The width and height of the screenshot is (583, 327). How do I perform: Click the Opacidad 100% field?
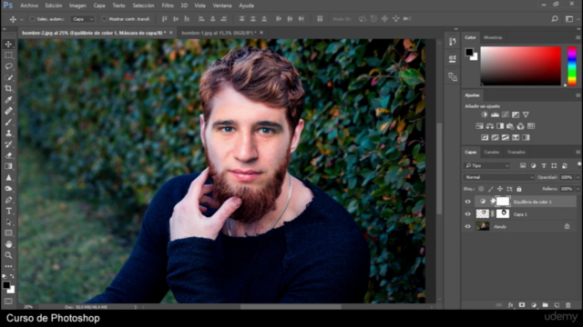coord(567,177)
